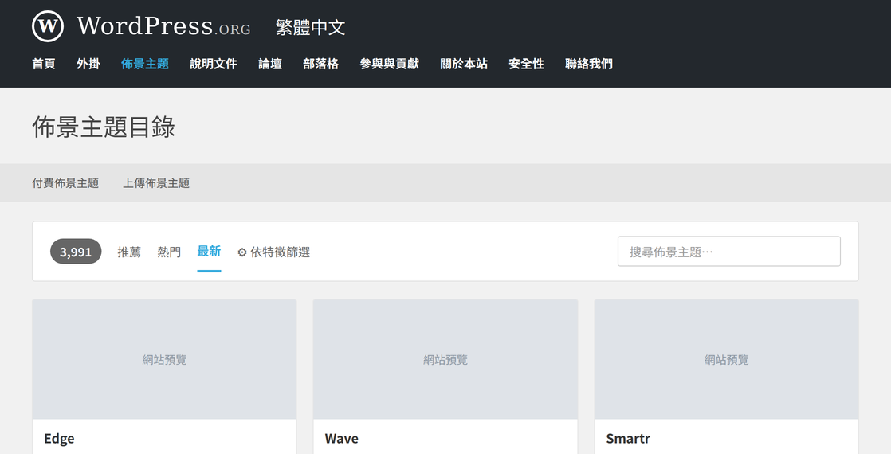
Task: Click the WordPress circular logo icon
Action: 48,26
